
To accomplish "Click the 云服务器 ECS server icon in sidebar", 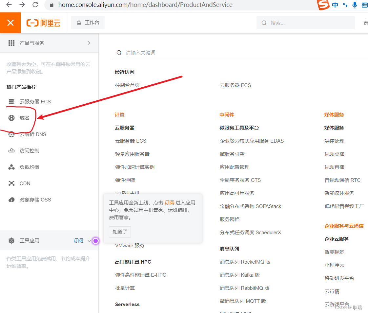I will 11,102.
